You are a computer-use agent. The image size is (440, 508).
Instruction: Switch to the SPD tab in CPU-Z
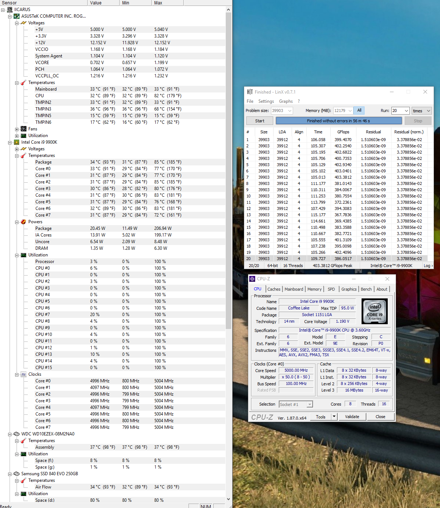(331, 289)
